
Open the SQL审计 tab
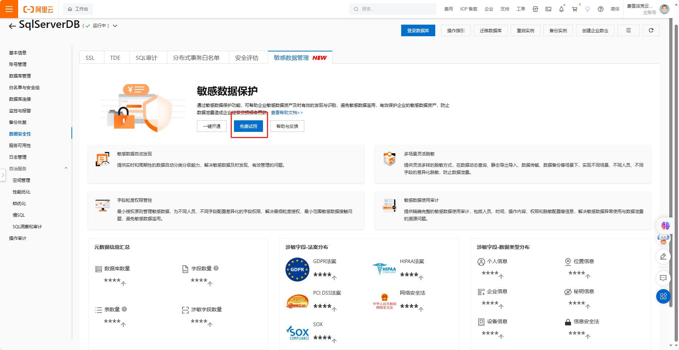point(147,58)
